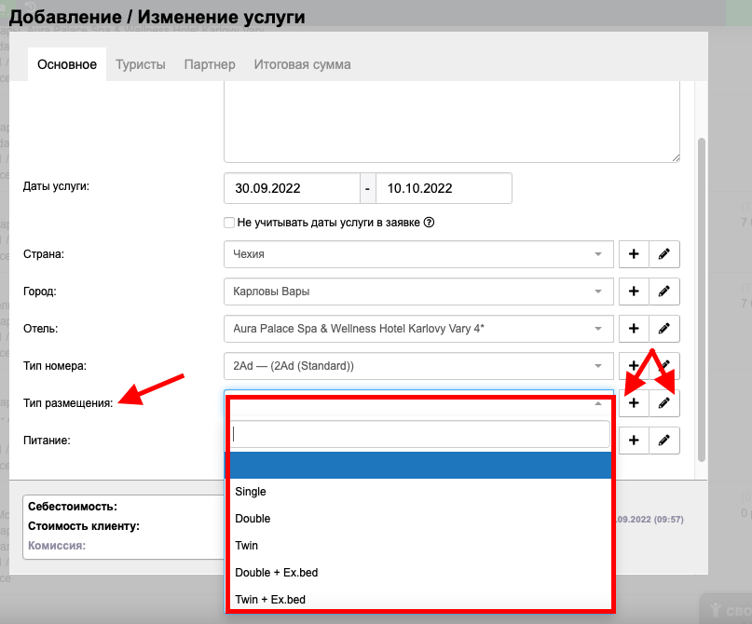Edit meal plan in Питание row
Image resolution: width=752 pixels, height=624 pixels.
pos(664,441)
